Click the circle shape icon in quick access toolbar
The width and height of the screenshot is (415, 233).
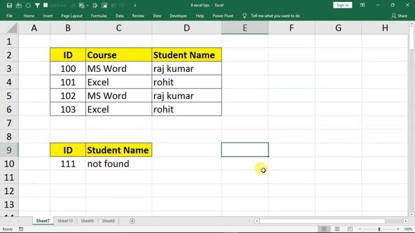point(28,5)
